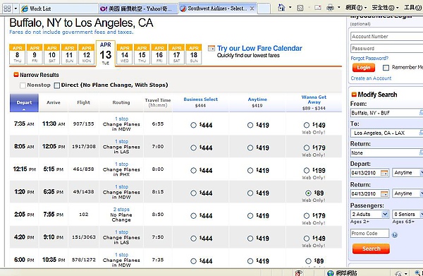Screen dimensions: 423x276
Task: Select $149 fare for 7:35 AM flight
Action: point(307,125)
